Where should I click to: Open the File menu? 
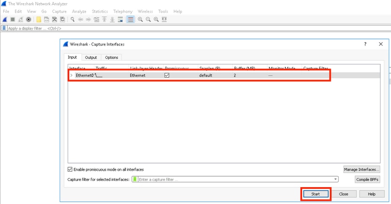click(x=6, y=11)
